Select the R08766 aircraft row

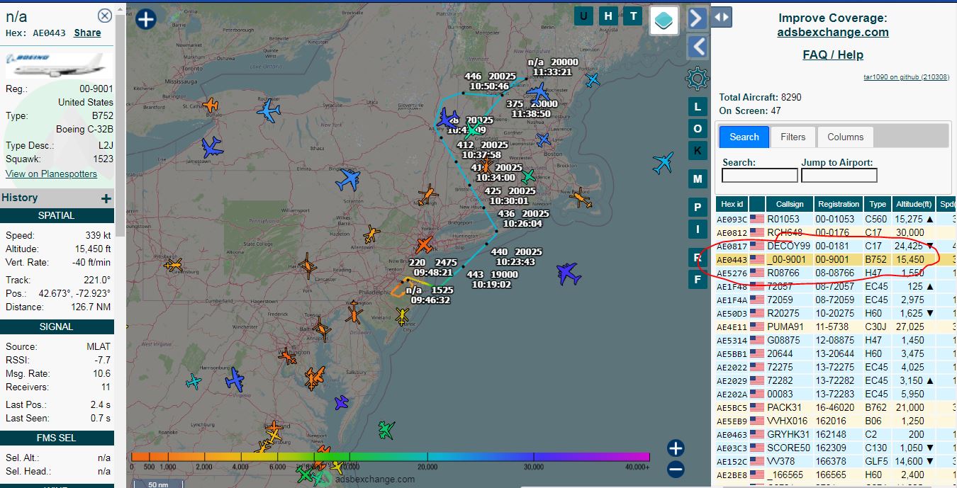coord(836,273)
